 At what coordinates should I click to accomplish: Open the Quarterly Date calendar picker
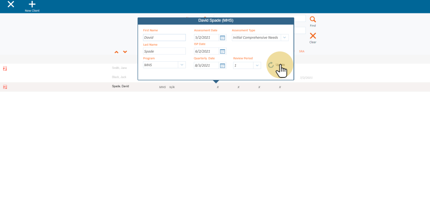tap(223, 65)
